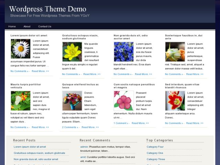Open post Cum sociis natoque penatibus et magnis
This screenshot has height=165, width=220.
click(134, 86)
